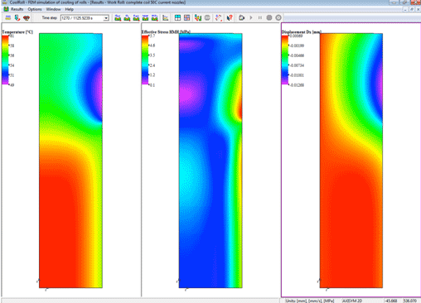Click the multicolor window layout icon

(186, 18)
